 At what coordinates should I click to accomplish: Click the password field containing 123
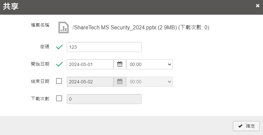tap(104, 47)
